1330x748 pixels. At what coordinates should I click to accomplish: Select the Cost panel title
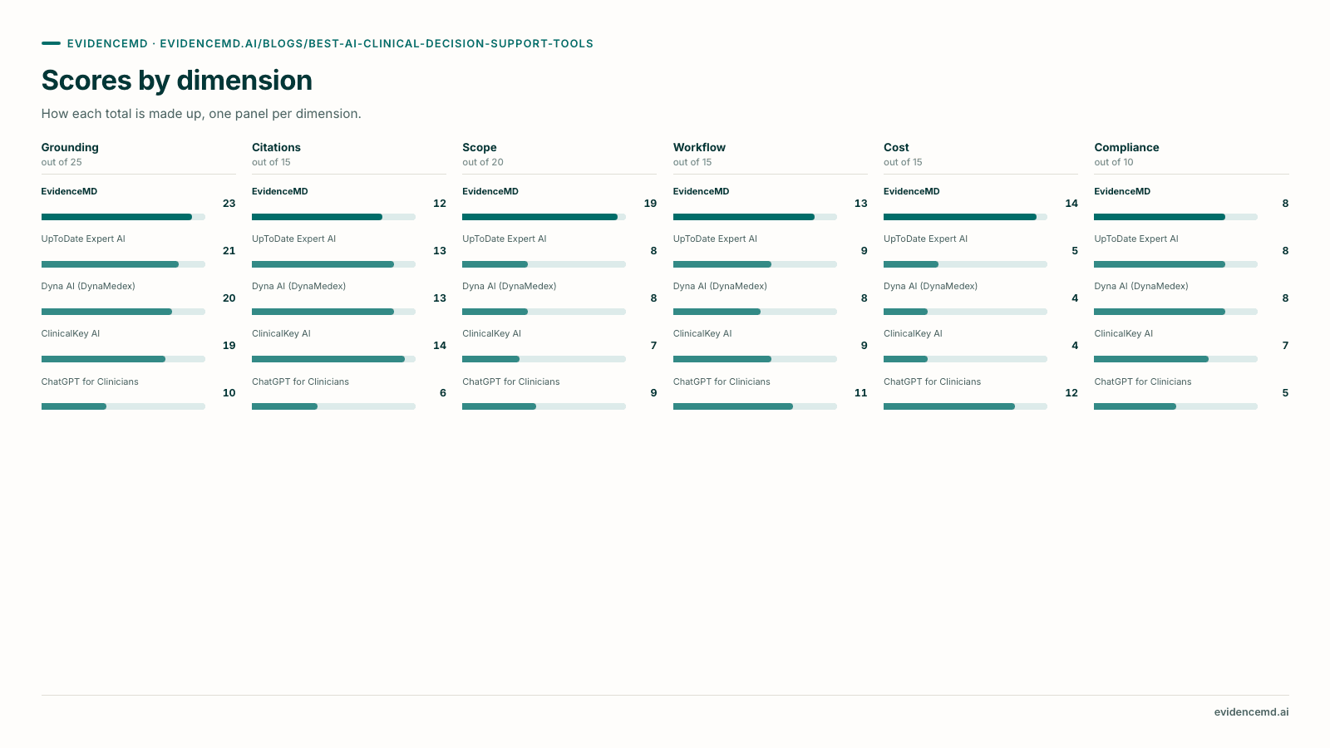coord(896,147)
